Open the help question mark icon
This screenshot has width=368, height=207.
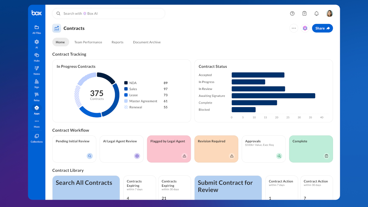point(292,13)
